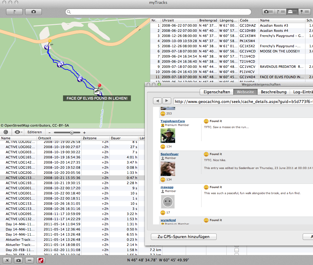Select the Aktueller Track at 2011-05-14 18:08:05
Viewport: 313px width, 265px height.
72,245
